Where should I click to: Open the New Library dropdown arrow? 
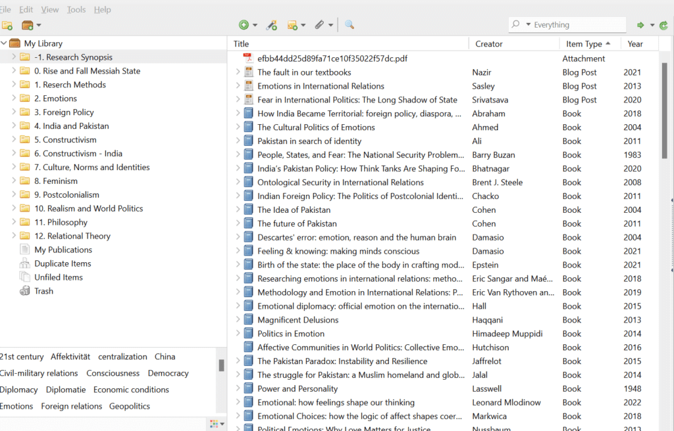[39, 26]
